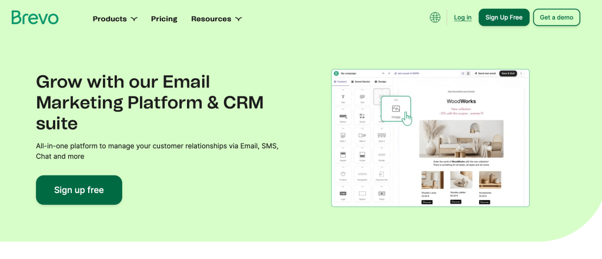
Task: Click the New collection coupon text
Action: pyautogui.click(x=461, y=111)
